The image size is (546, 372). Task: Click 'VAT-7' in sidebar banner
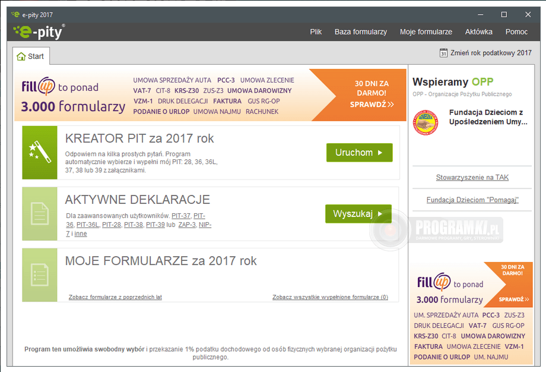[477, 326]
